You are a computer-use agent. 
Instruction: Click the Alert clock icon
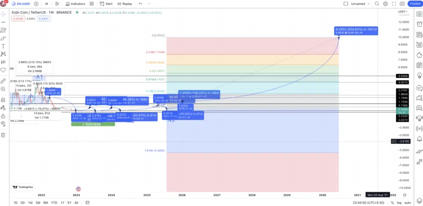pos(102,4)
